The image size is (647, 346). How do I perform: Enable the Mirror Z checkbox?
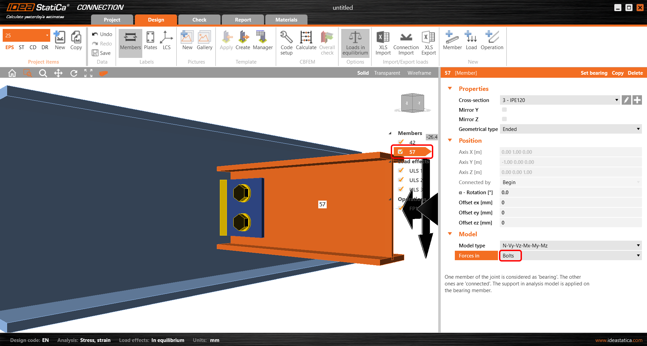(x=504, y=119)
